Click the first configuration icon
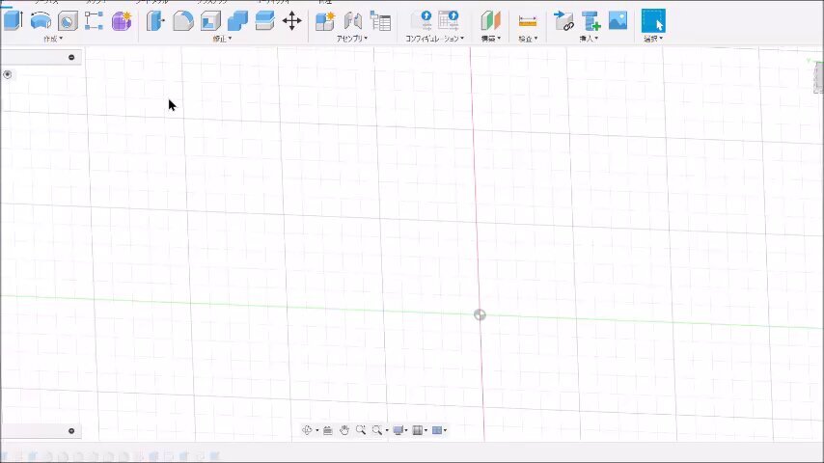Viewport: 824px width, 463px height. point(422,20)
